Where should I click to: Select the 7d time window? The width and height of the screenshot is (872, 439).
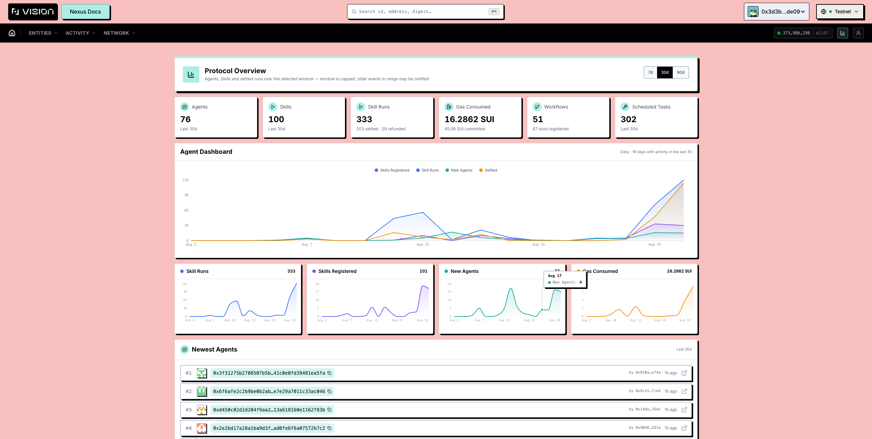(x=651, y=72)
